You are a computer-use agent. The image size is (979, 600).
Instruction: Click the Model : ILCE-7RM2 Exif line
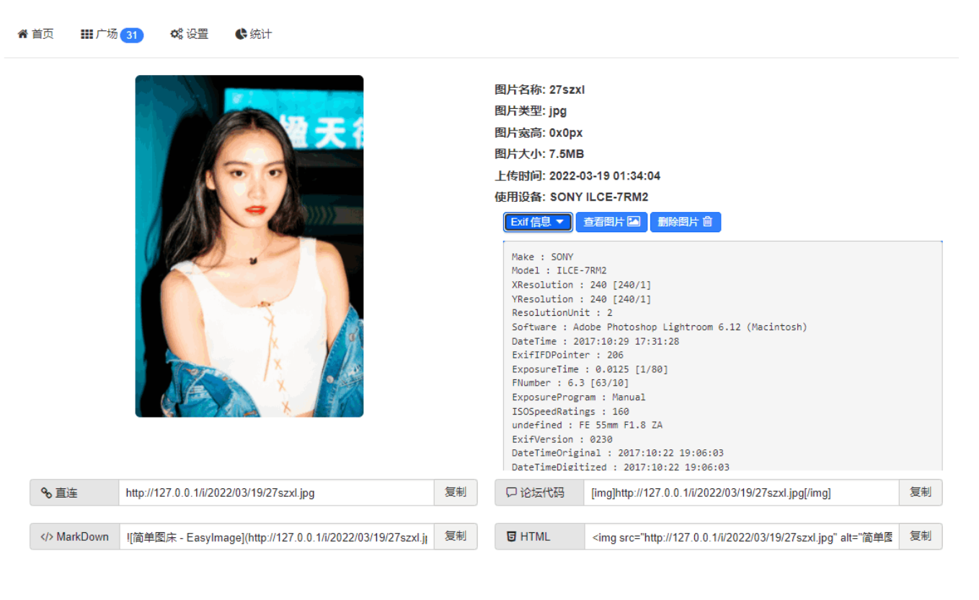pos(559,270)
